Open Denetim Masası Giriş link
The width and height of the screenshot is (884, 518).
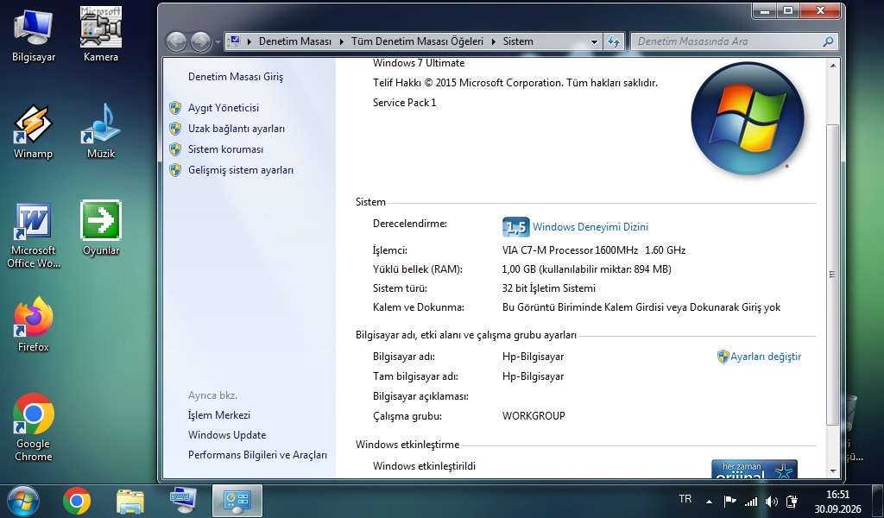(x=236, y=77)
